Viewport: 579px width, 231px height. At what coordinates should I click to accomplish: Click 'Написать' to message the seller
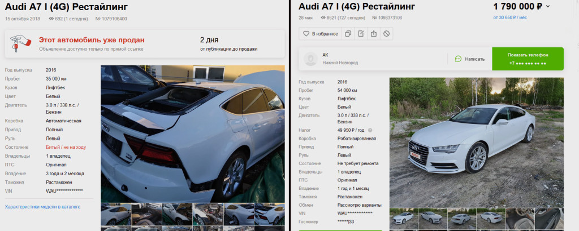[x=474, y=59]
